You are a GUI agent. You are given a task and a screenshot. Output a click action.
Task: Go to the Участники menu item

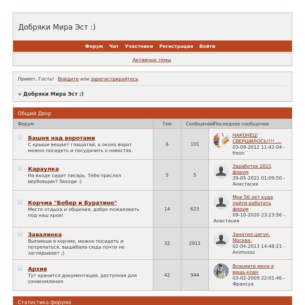click(139, 46)
